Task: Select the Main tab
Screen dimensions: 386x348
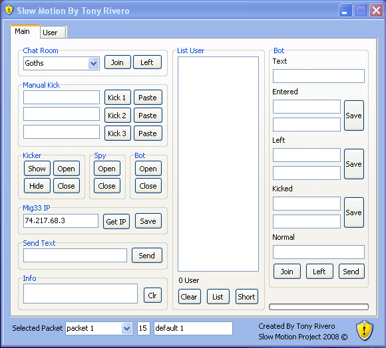Action: pyautogui.click(x=25, y=31)
